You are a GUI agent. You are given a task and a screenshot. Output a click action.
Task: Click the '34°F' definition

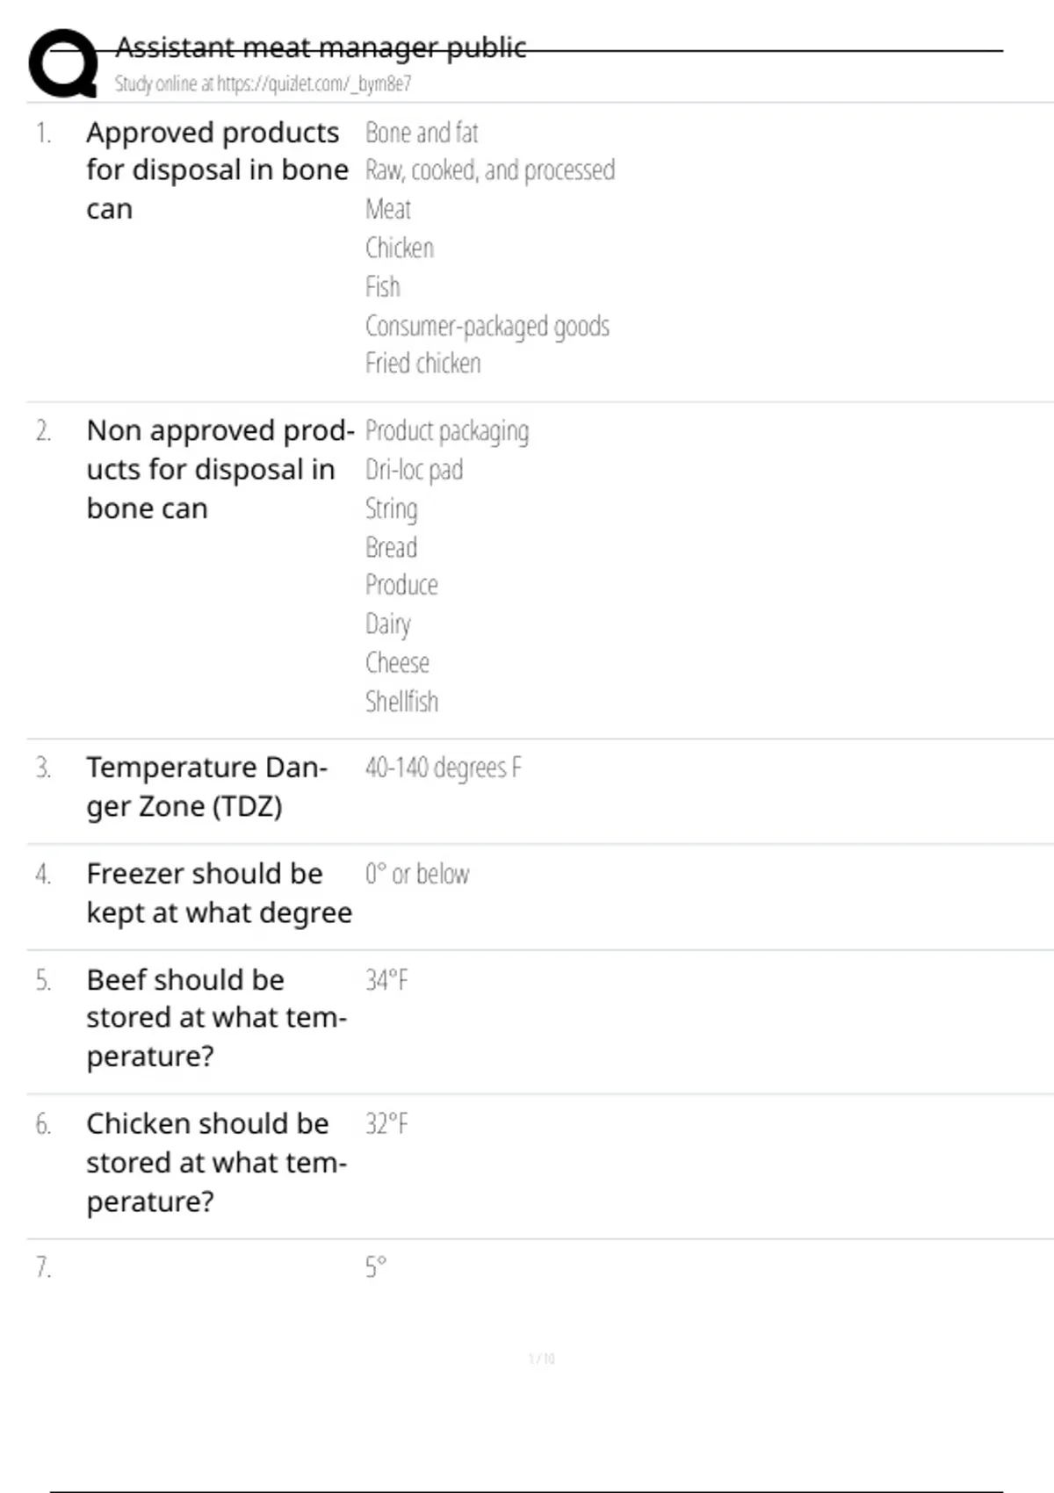[x=386, y=980]
